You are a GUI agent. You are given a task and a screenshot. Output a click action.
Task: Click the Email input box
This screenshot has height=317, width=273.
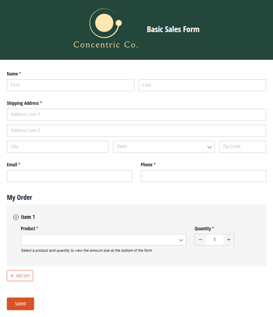click(69, 176)
